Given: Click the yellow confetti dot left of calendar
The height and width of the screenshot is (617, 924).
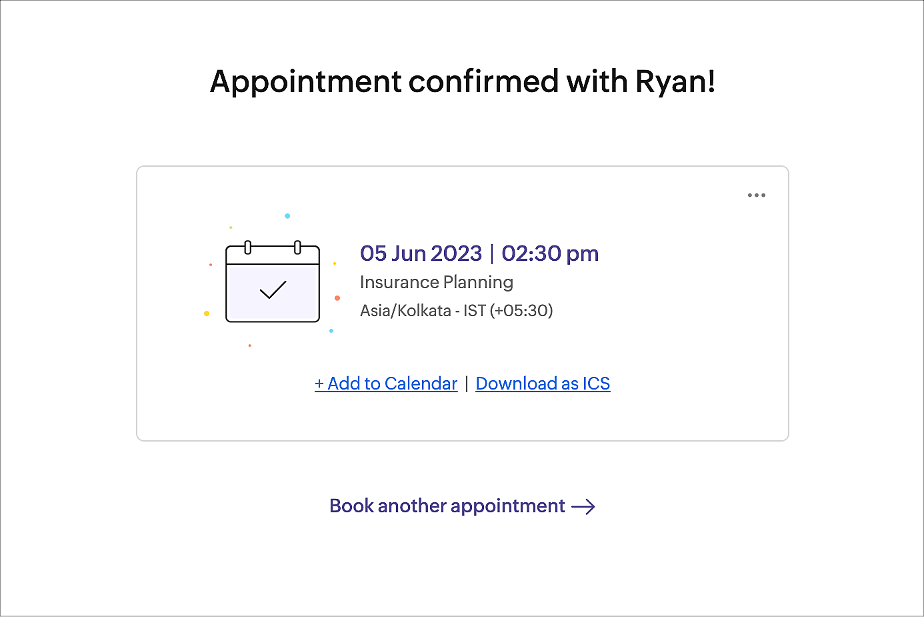Looking at the screenshot, I should point(207,314).
